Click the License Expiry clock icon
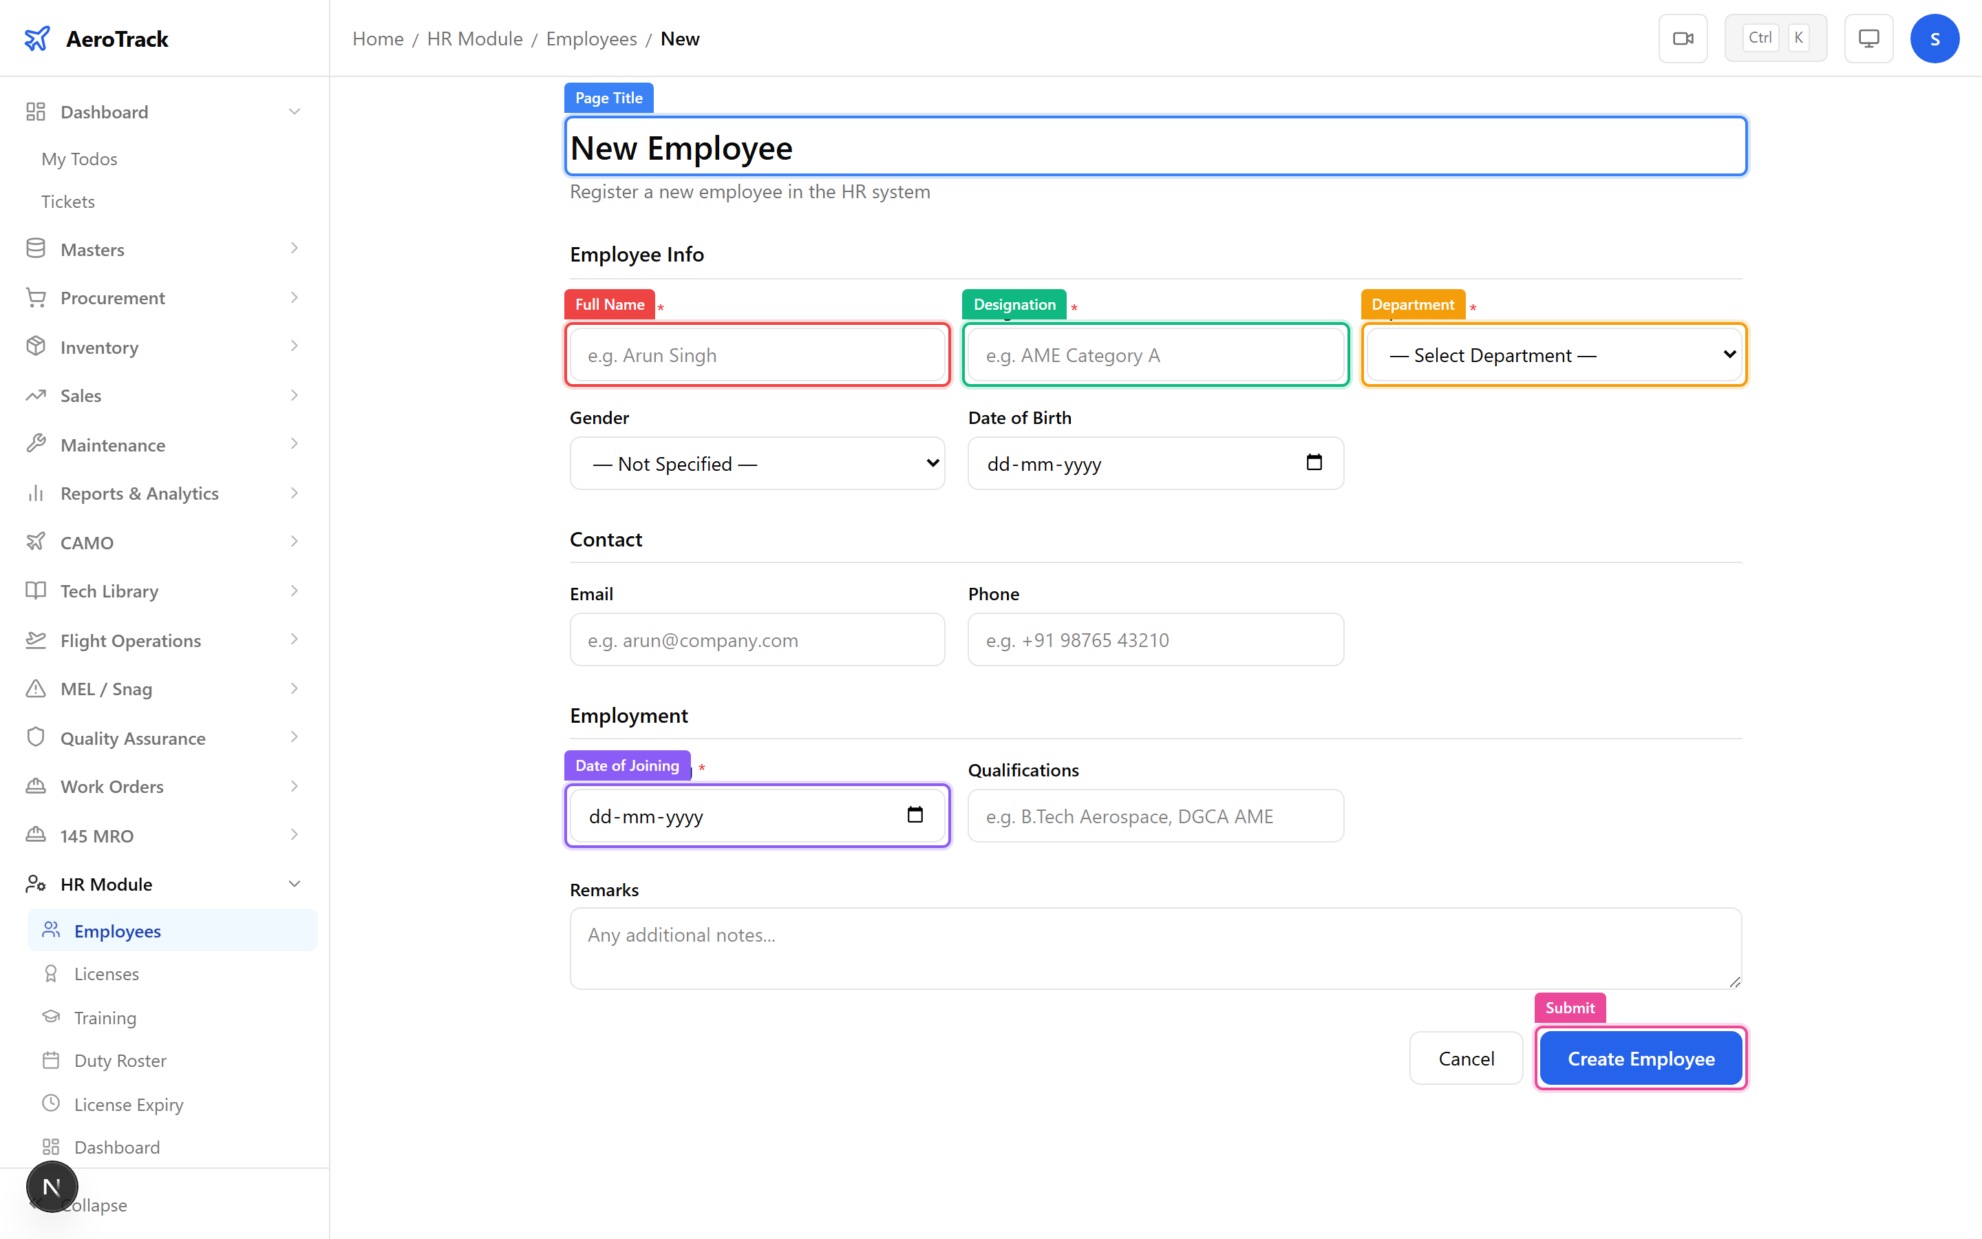 [x=52, y=1104]
